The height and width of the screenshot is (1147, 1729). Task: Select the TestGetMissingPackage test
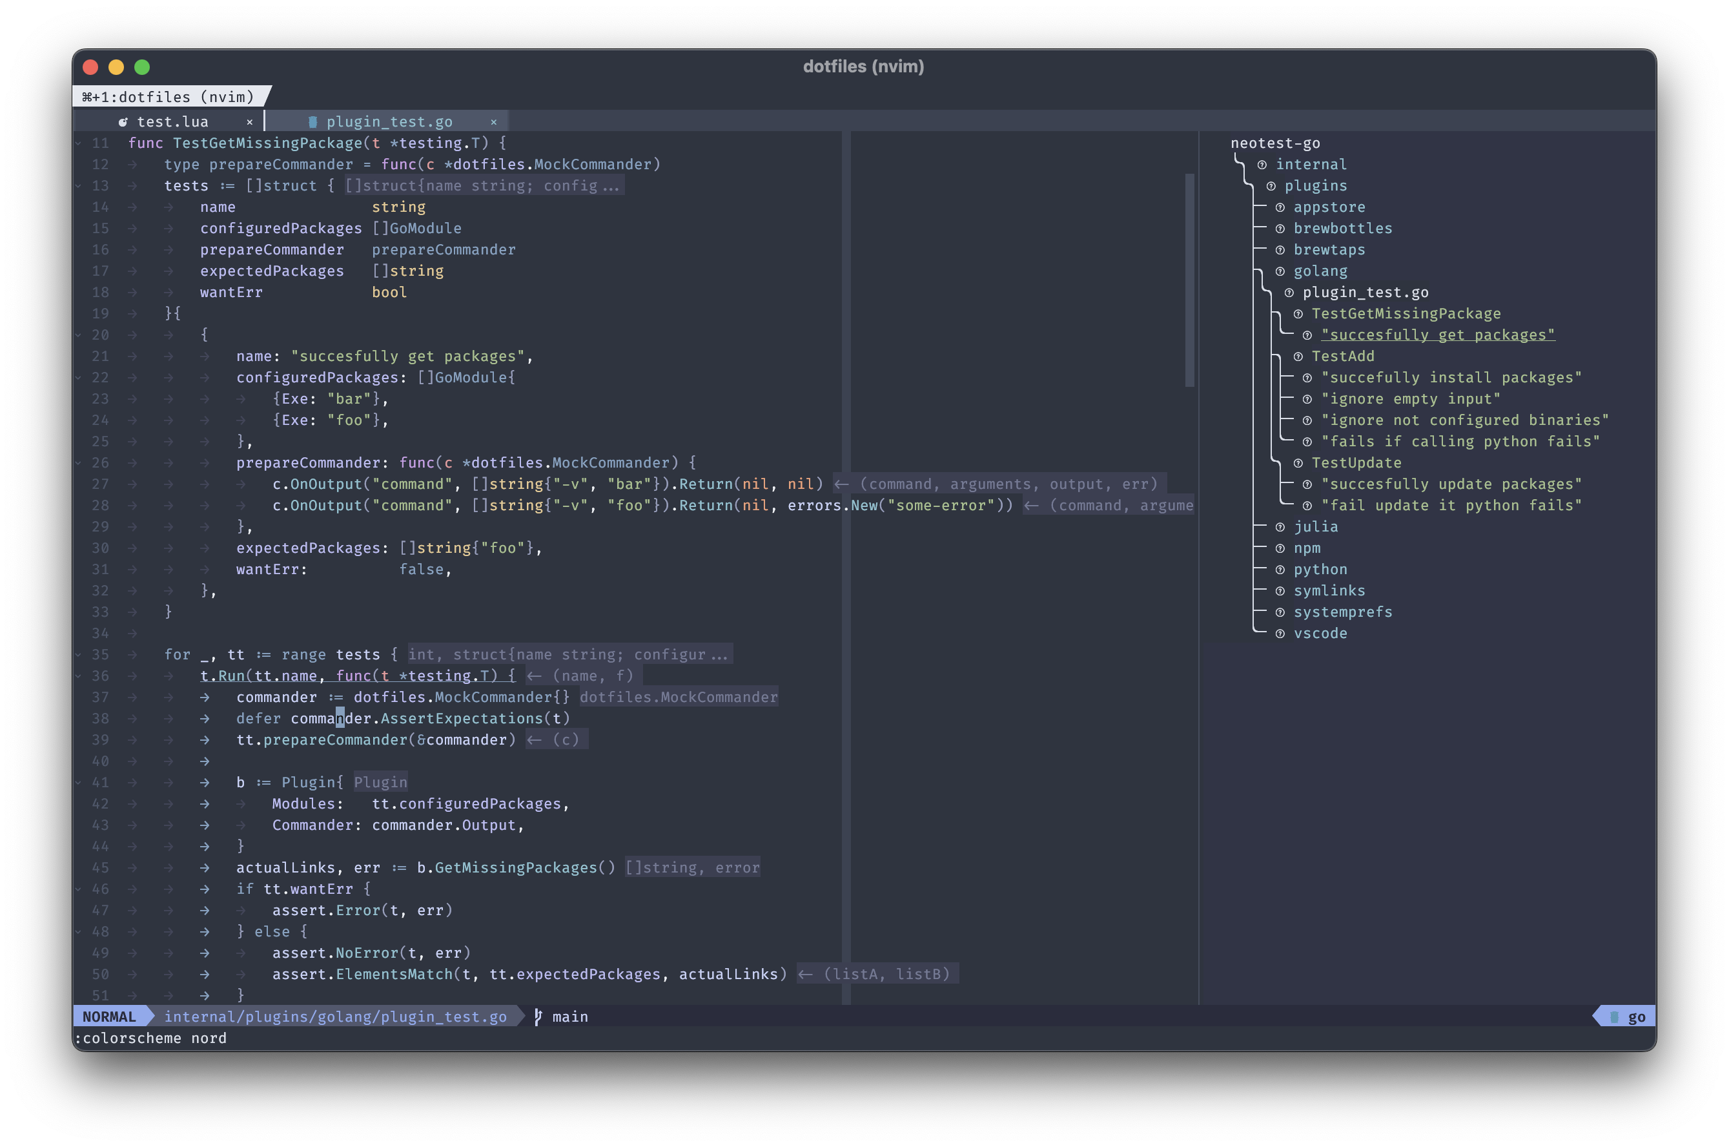coord(1406,314)
